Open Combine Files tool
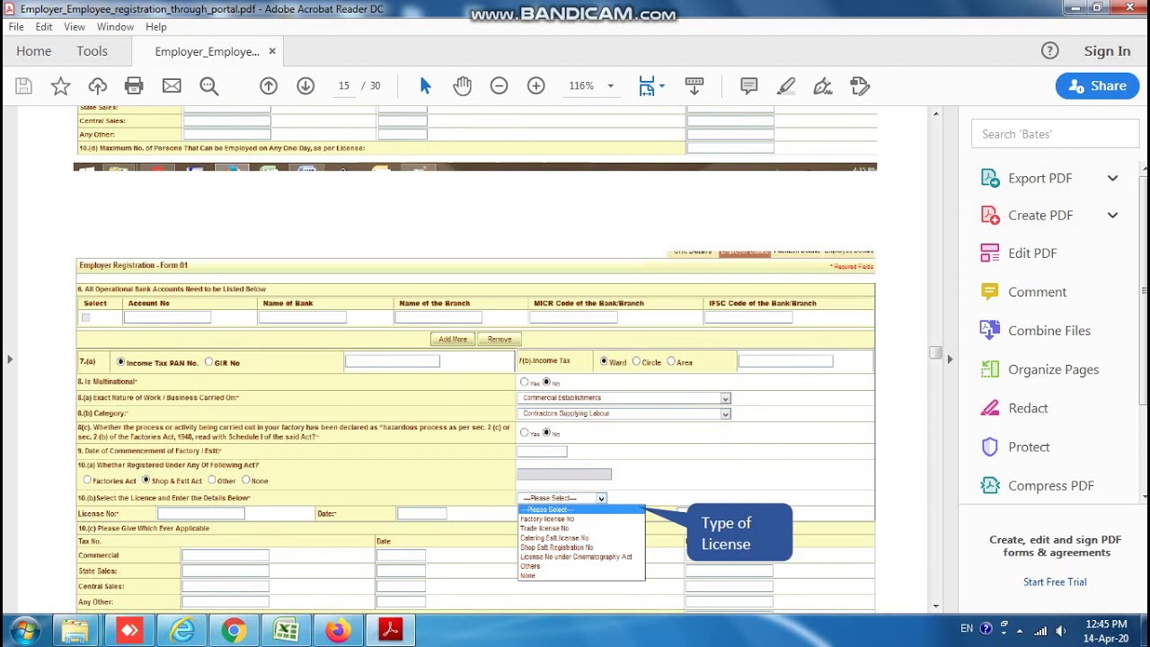1150x647 pixels. tap(1049, 331)
